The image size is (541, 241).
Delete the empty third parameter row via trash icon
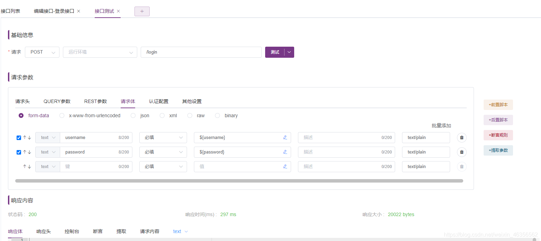461,166
